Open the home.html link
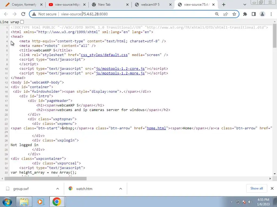 tap(156, 128)
